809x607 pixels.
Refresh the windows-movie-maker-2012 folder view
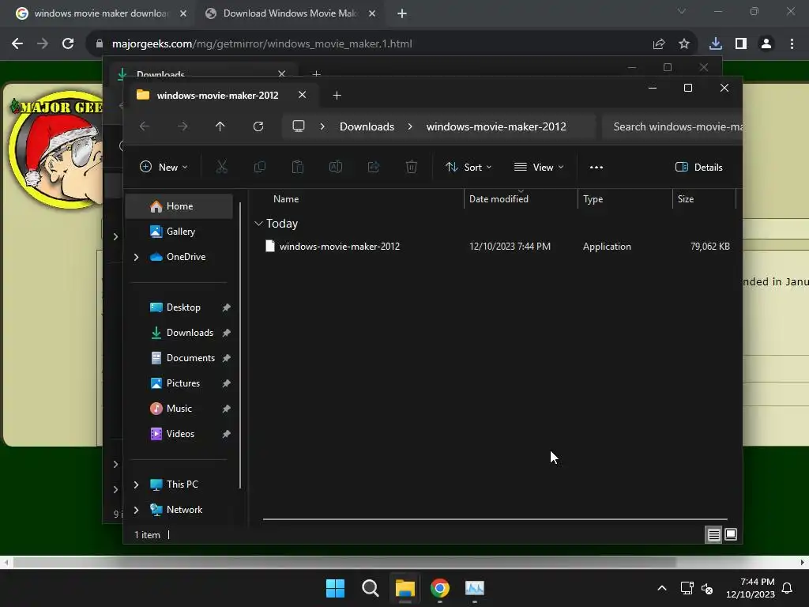click(258, 126)
